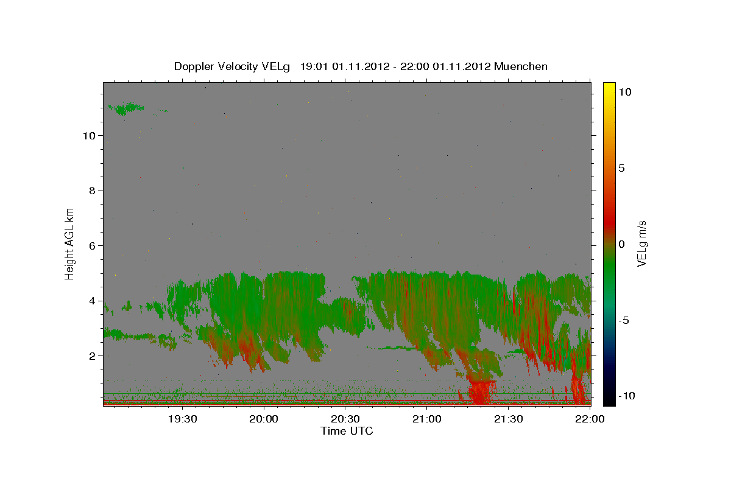Viewport: 731px width, 487px height.
Task: Click the yellow top of the colorbar
Action: click(x=609, y=88)
